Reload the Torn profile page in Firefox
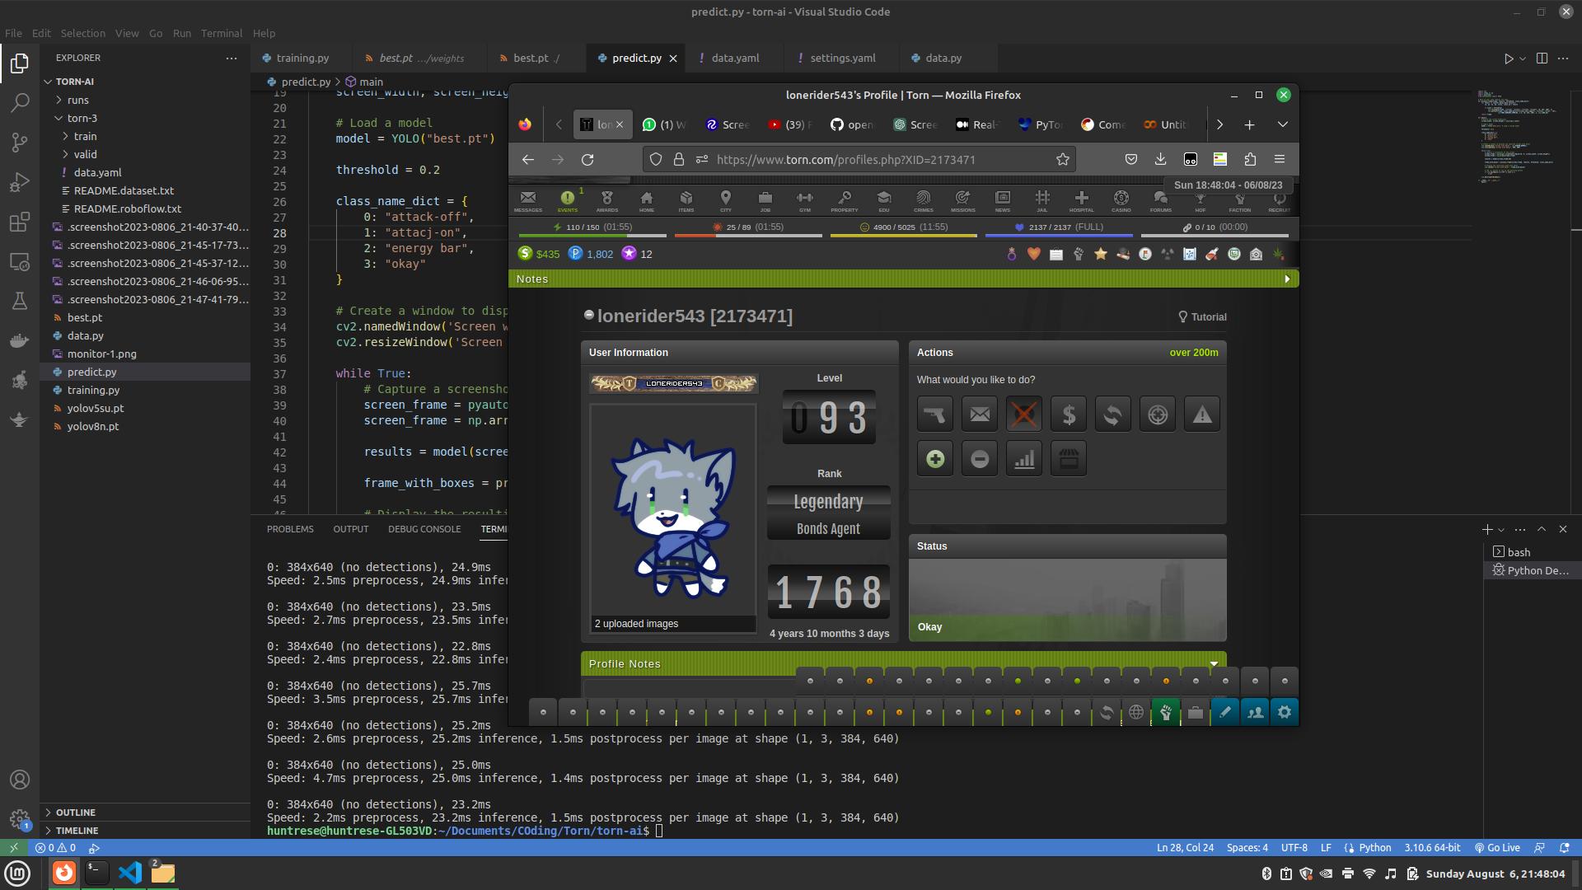1582x890 pixels. (587, 159)
